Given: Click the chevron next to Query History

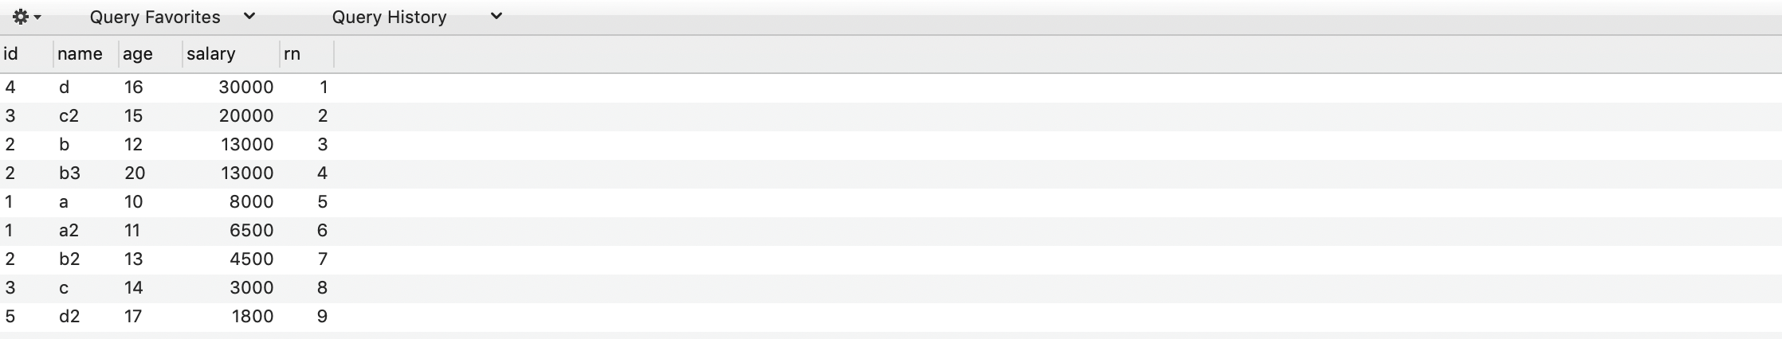Looking at the screenshot, I should coord(496,16).
